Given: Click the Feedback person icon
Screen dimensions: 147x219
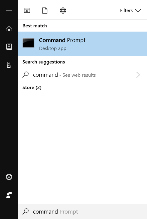Looking at the screenshot, I should [x=9, y=195].
